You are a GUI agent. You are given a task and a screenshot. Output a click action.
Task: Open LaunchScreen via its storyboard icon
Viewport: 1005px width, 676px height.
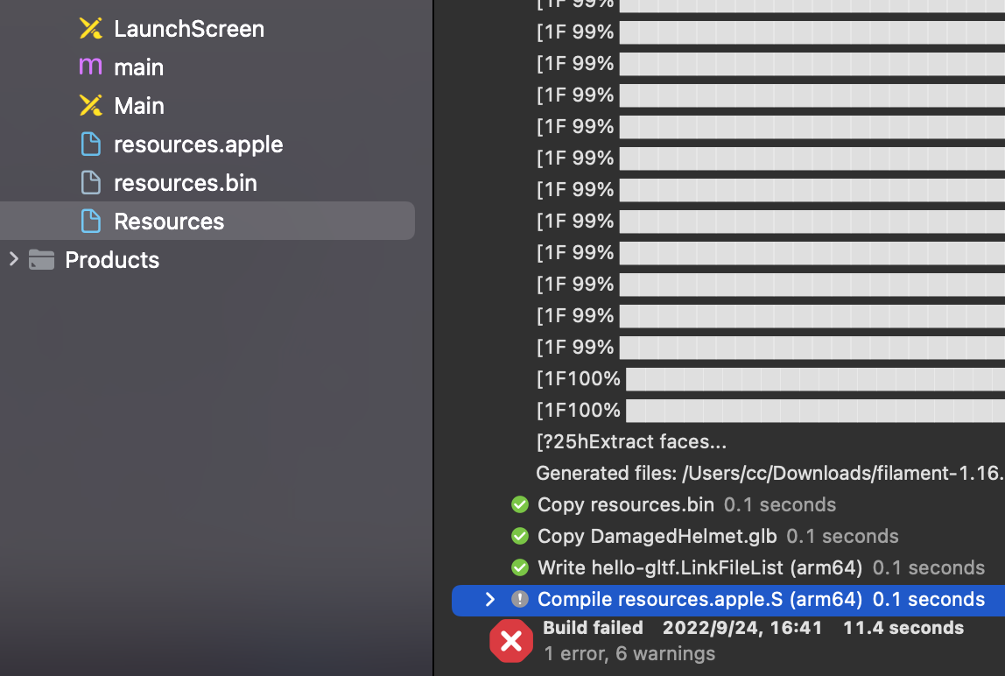(90, 28)
